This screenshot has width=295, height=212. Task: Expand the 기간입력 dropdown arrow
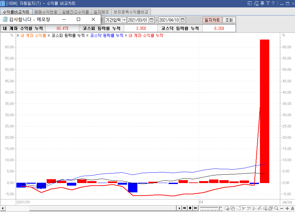tap(124, 20)
